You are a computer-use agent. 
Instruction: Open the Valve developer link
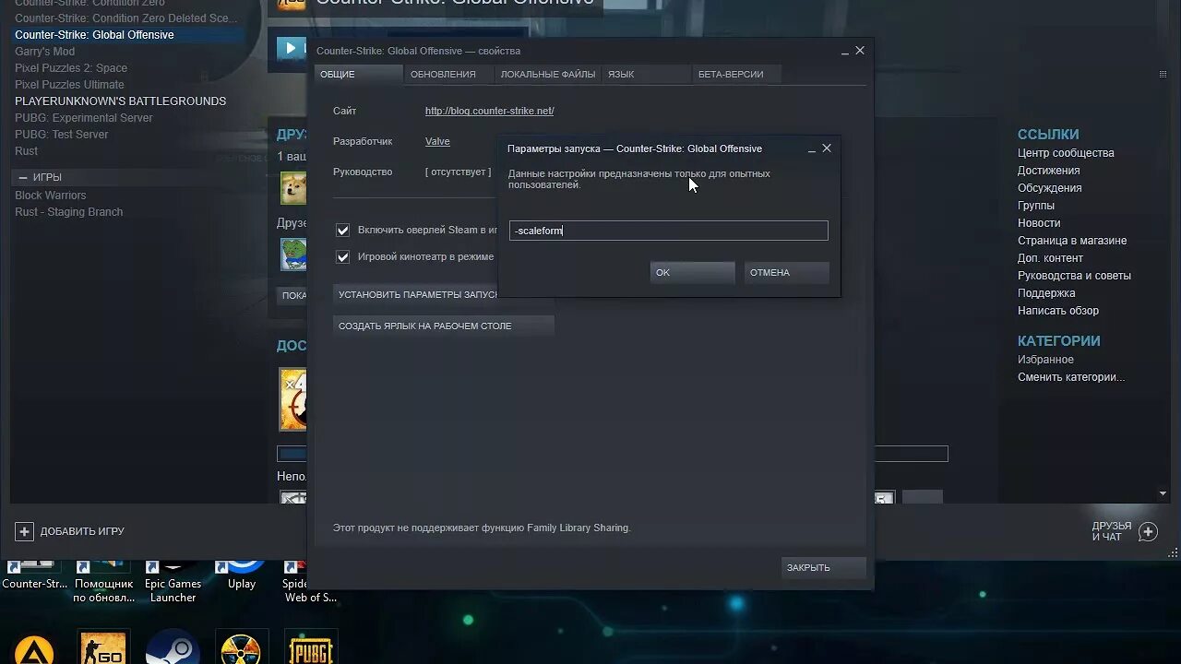tap(437, 141)
